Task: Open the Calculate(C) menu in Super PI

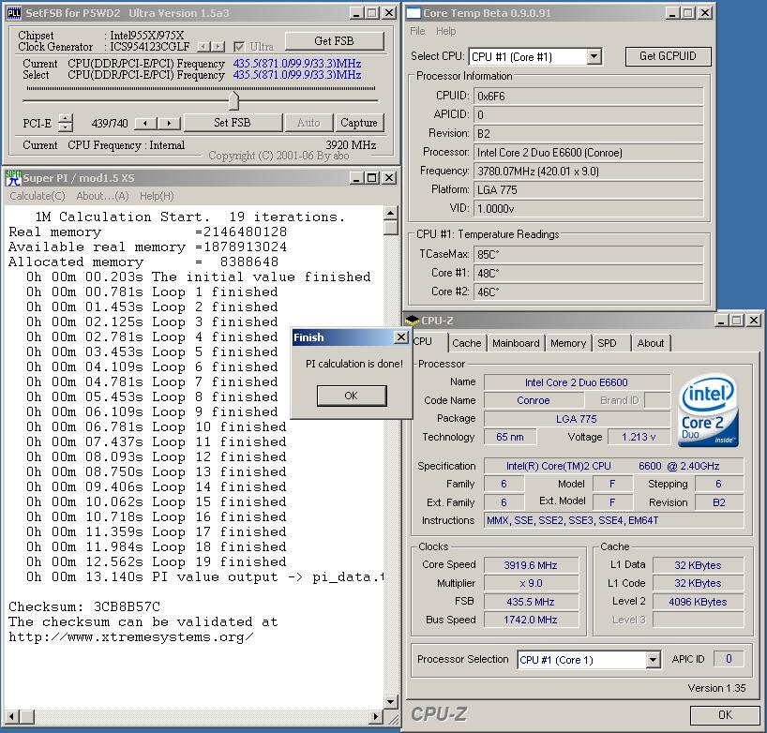Action: [38, 196]
